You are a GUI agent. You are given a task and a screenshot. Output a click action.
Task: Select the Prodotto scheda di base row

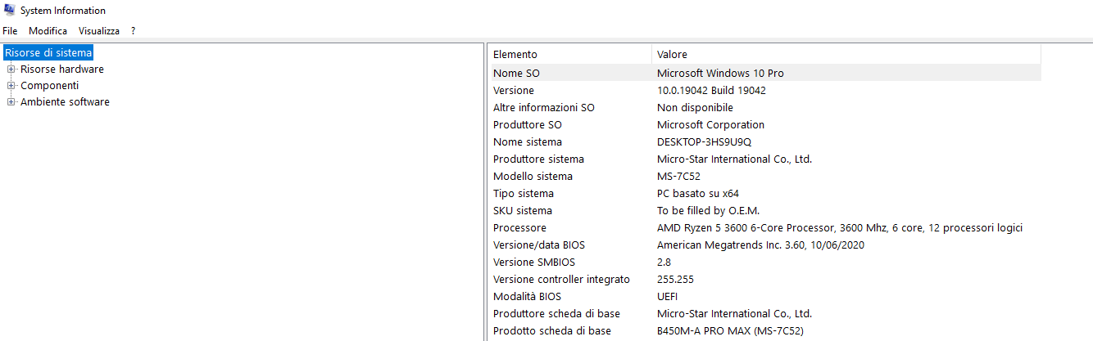(551, 330)
